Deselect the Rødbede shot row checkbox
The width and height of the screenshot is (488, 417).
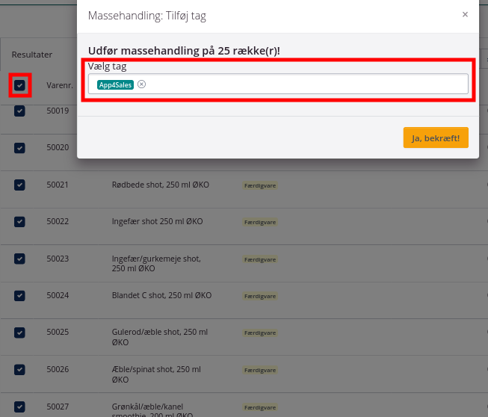pyautogui.click(x=19, y=185)
